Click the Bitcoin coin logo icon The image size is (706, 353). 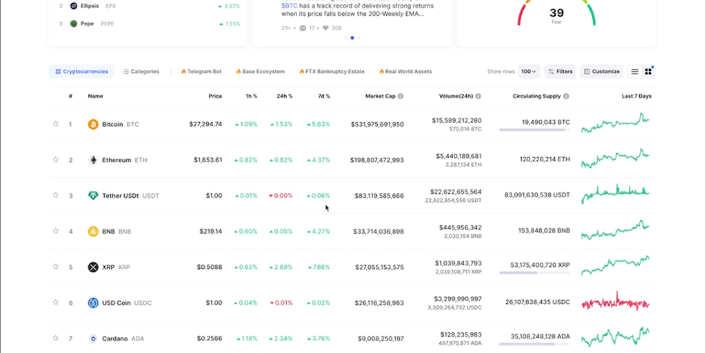tap(93, 124)
